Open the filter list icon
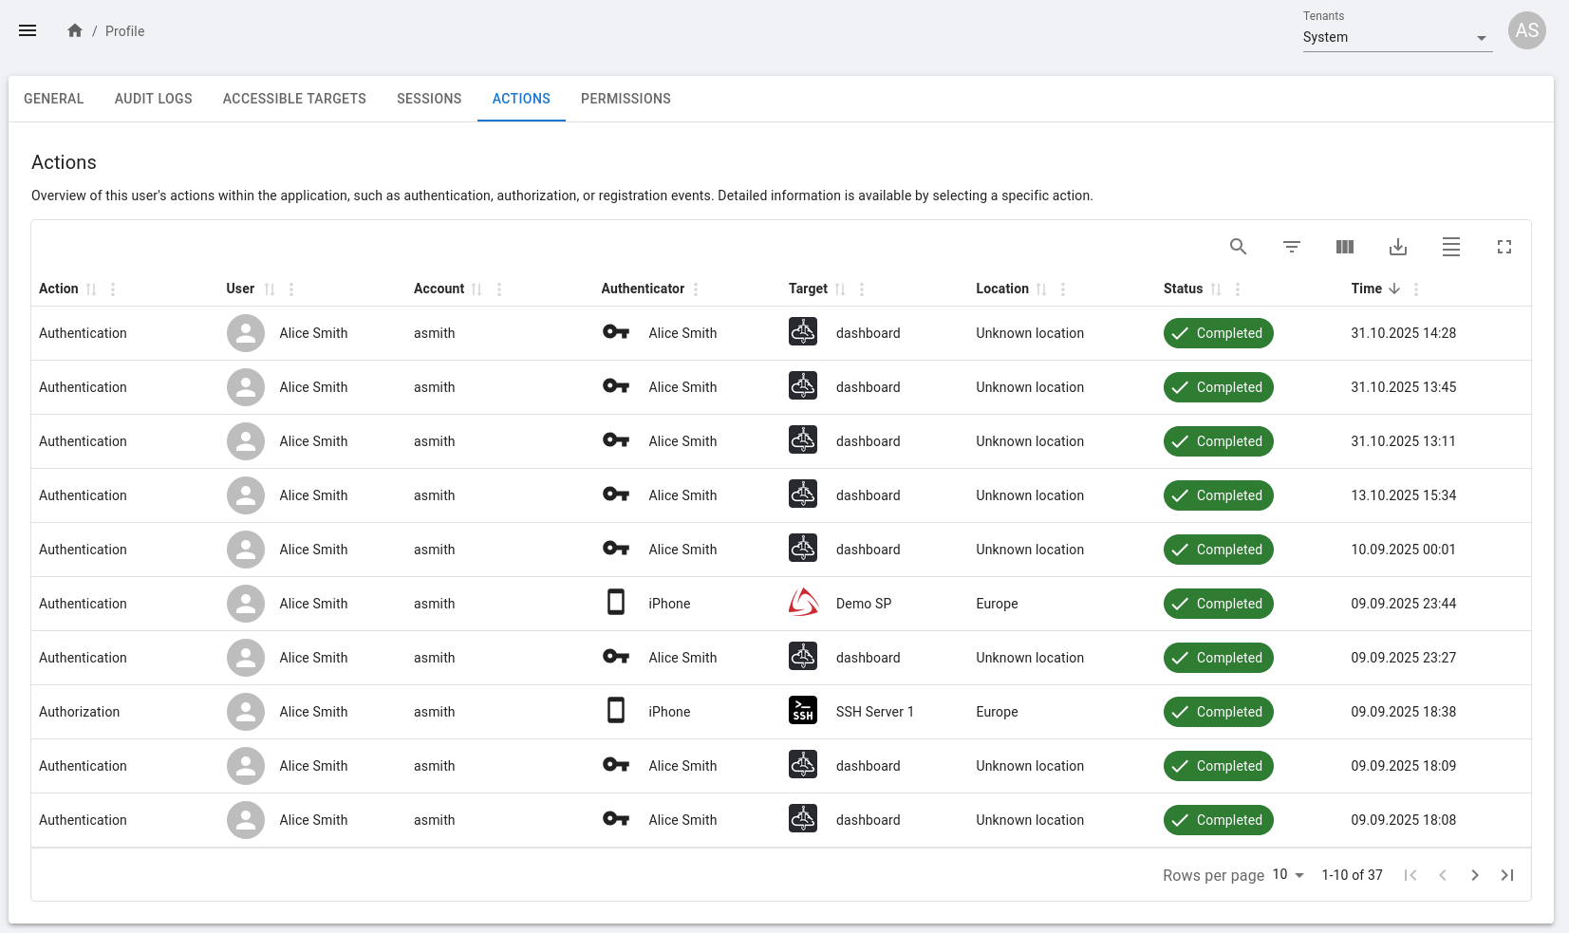The image size is (1569, 933). [1291, 247]
